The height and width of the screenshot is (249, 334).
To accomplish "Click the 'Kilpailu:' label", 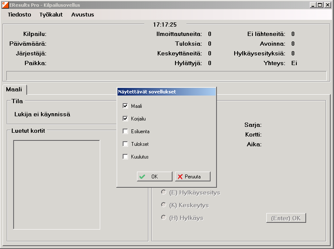I will click(35, 34).
